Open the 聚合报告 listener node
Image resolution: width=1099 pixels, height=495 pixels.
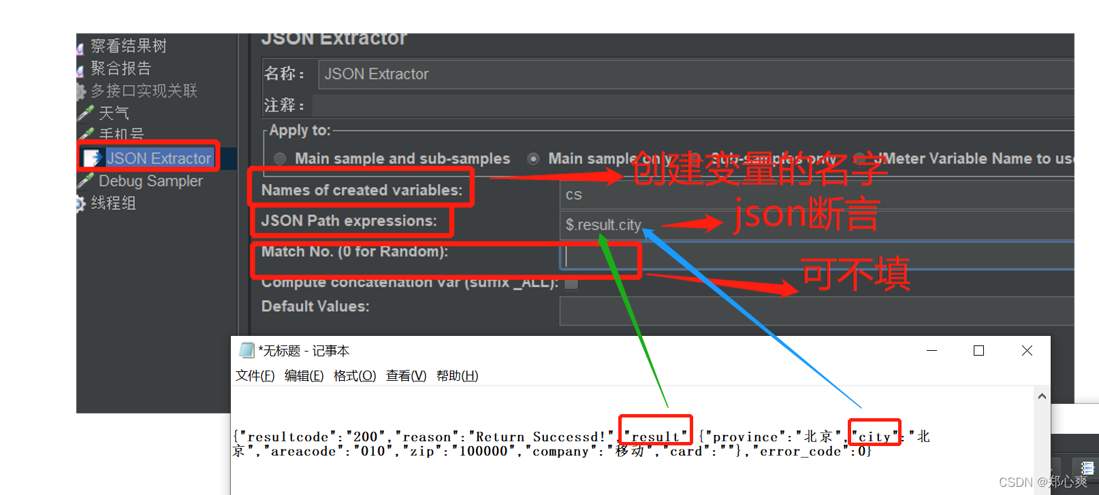click(121, 68)
